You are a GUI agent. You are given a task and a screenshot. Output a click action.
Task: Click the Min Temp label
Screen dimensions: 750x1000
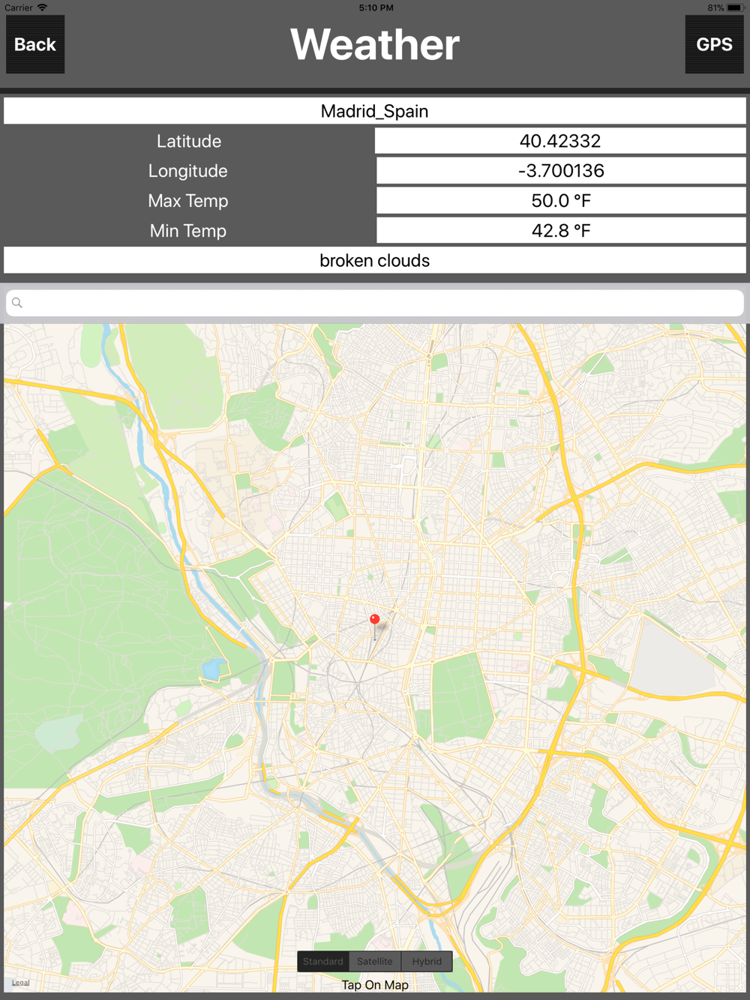187,231
